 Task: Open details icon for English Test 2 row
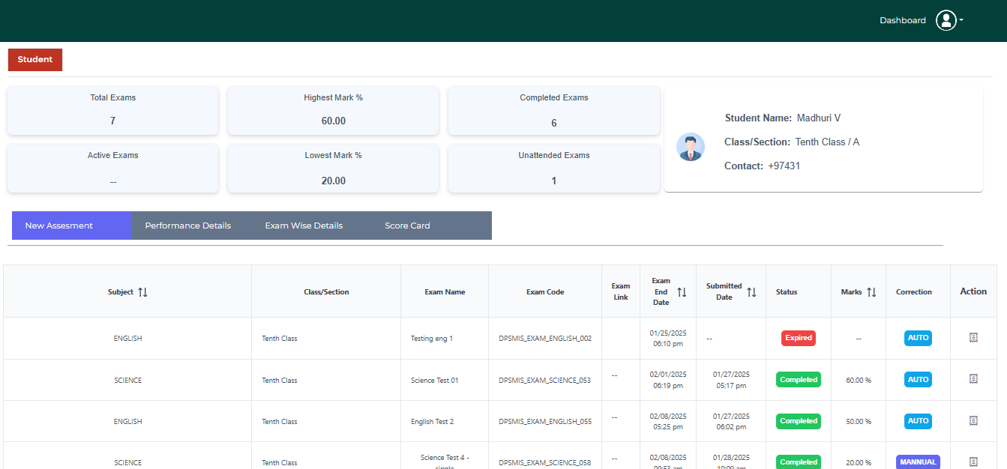tap(973, 421)
